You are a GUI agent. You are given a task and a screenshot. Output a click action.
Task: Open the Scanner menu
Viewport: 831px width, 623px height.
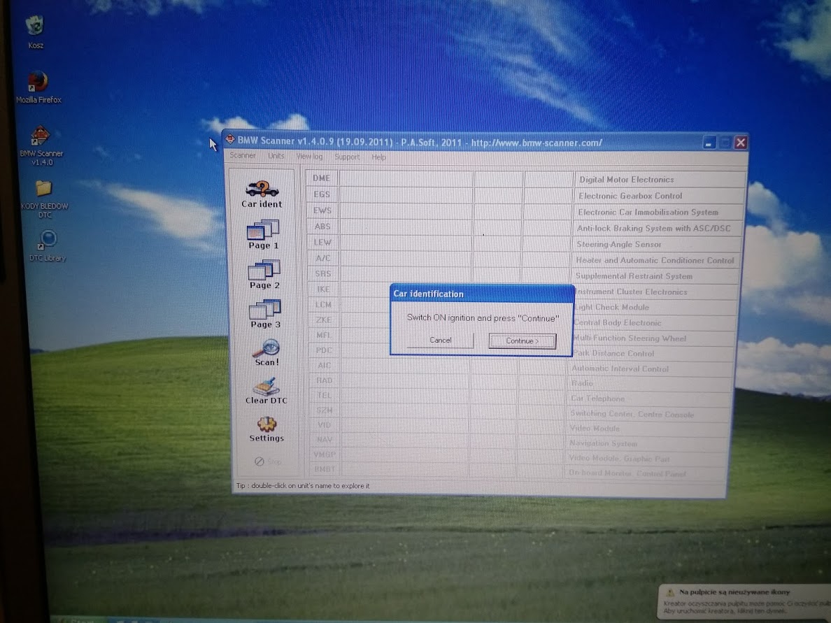click(x=243, y=156)
